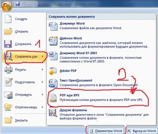Expand the Подготовить submenu arrow
The width and height of the screenshot is (158, 134).
42,82
